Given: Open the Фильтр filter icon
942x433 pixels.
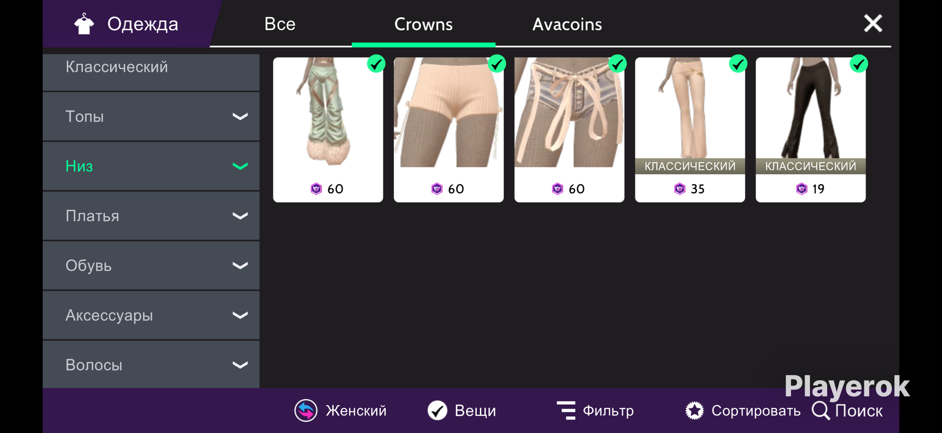Looking at the screenshot, I should [x=566, y=410].
